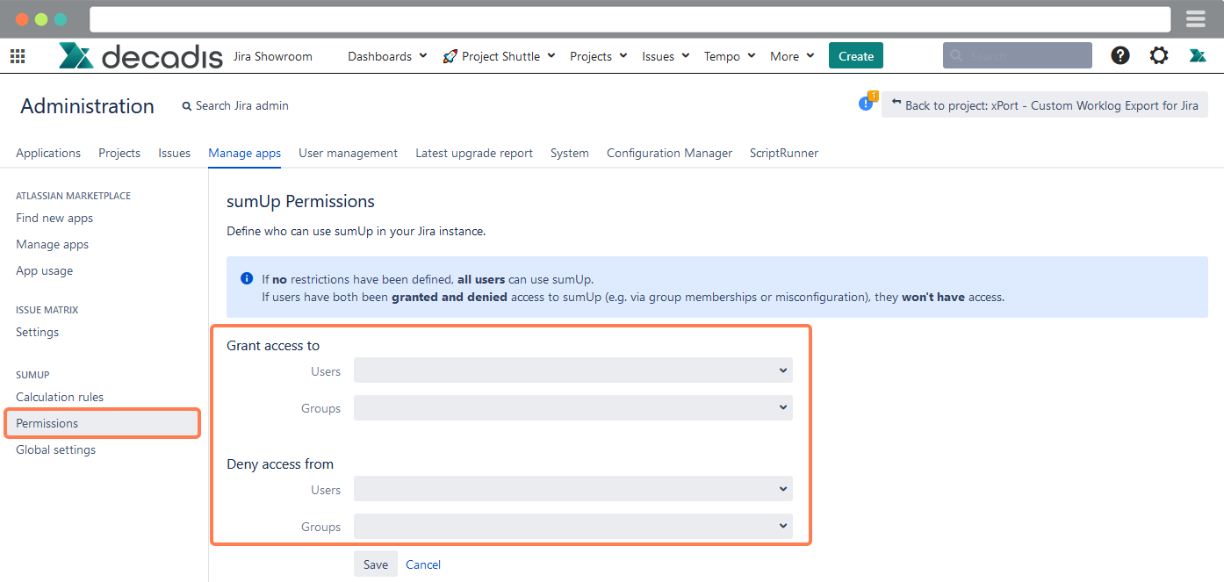1224x582 pixels.
Task: Open Jira administration settings gear
Action: click(x=1158, y=54)
